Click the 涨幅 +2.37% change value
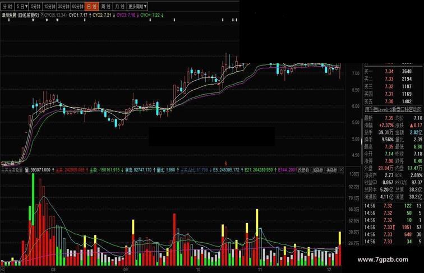The width and height of the screenshot is (424, 273). pyautogui.click(x=386, y=126)
